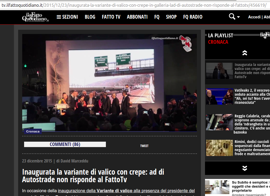Image resolution: width=270 pixels, height=196 pixels.
Task: Click the 'Su Subito è semplice' ad text
Action: click(x=251, y=186)
